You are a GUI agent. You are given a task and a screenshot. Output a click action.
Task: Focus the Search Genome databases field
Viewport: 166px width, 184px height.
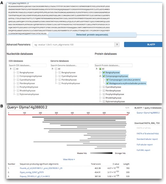click(69, 65)
